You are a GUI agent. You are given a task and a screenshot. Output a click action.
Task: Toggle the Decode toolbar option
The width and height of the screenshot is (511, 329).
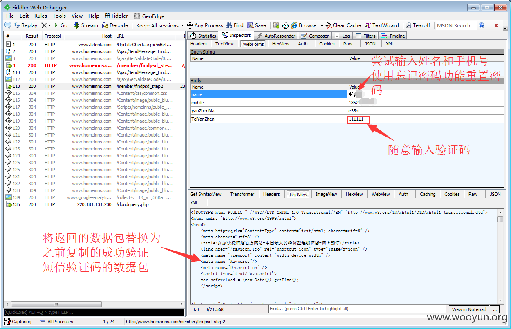(115, 25)
